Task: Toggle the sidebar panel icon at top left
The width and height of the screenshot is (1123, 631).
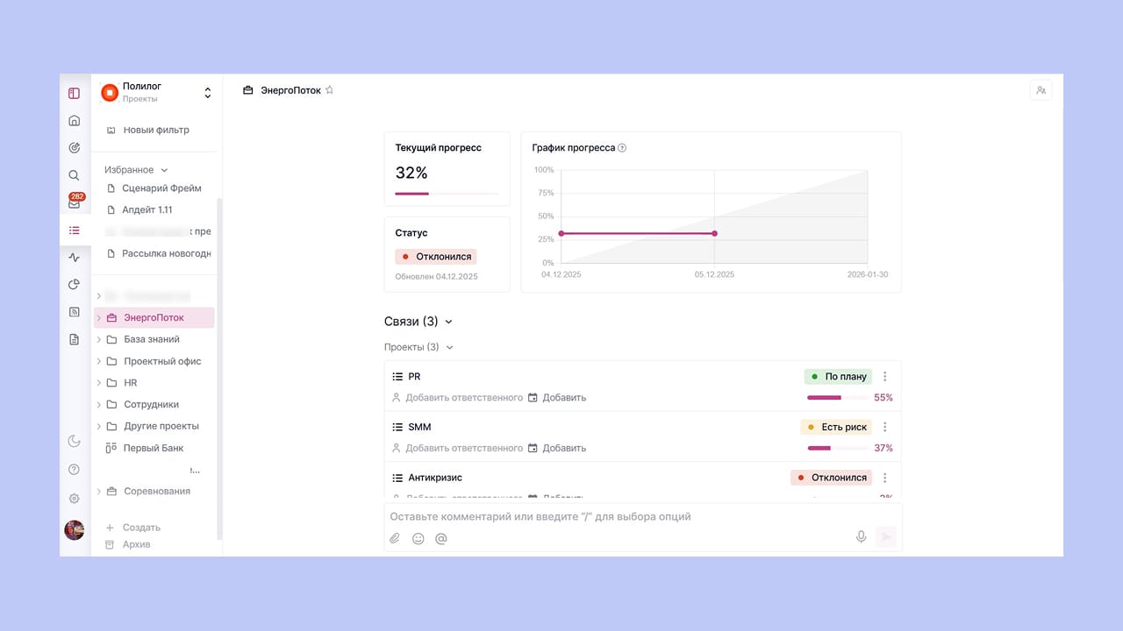Action: click(x=75, y=93)
